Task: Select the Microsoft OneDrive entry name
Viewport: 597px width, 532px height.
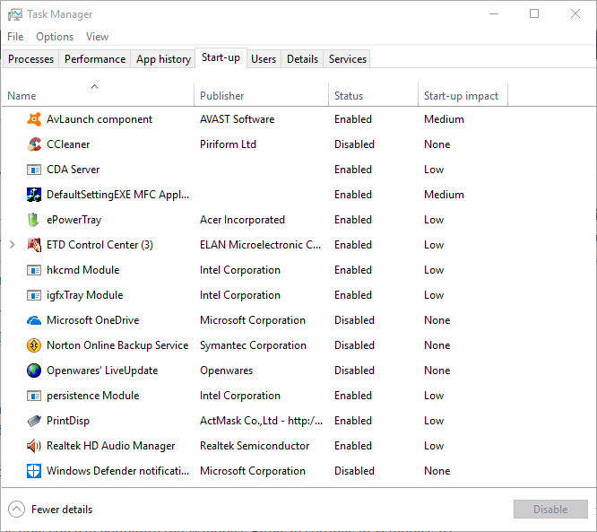Action: [x=93, y=320]
